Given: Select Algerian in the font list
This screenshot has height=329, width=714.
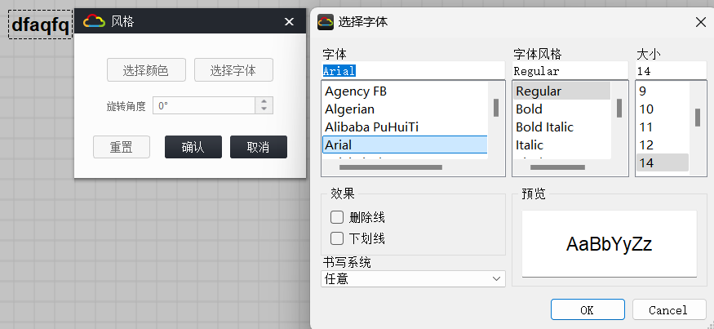Looking at the screenshot, I should coord(350,109).
